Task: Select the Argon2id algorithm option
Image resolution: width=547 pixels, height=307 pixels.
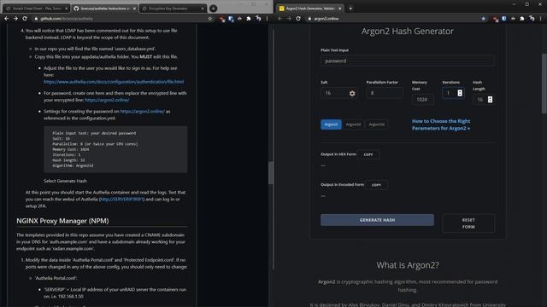Action: coord(376,125)
